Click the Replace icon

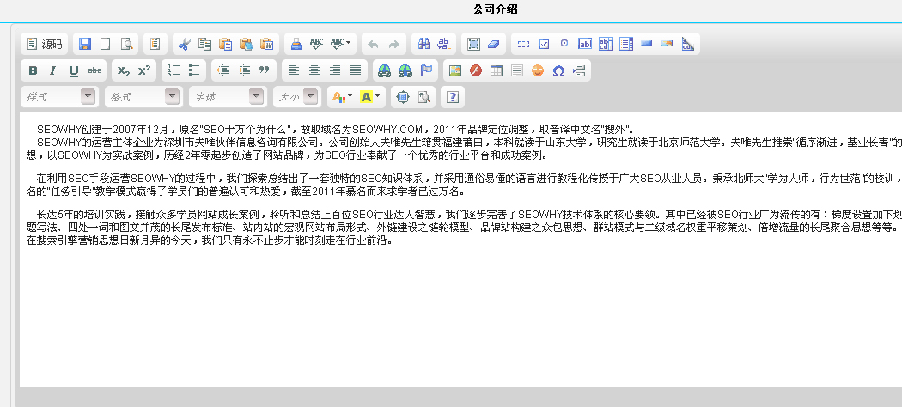click(x=445, y=44)
